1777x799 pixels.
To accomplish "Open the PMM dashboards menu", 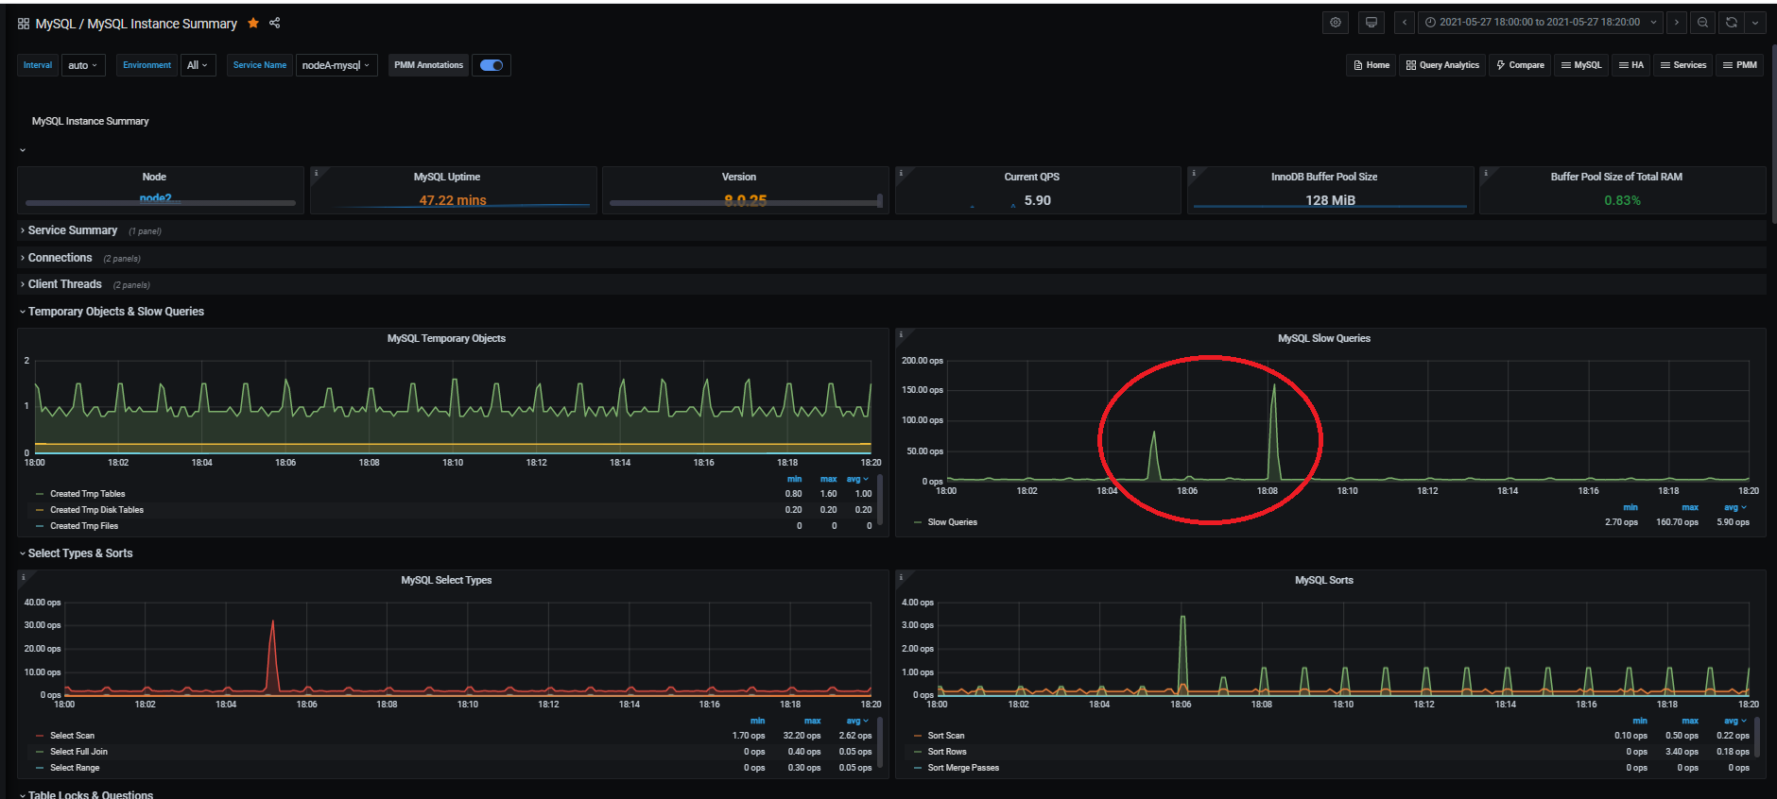I will pos(1740,65).
